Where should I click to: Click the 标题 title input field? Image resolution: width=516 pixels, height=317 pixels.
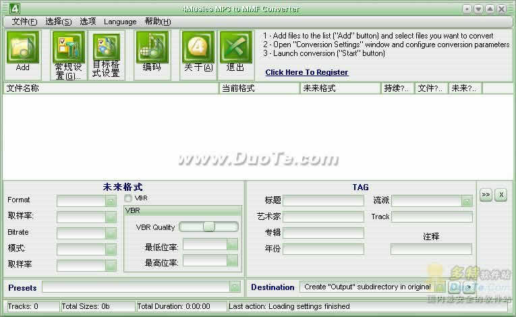[x=324, y=200]
